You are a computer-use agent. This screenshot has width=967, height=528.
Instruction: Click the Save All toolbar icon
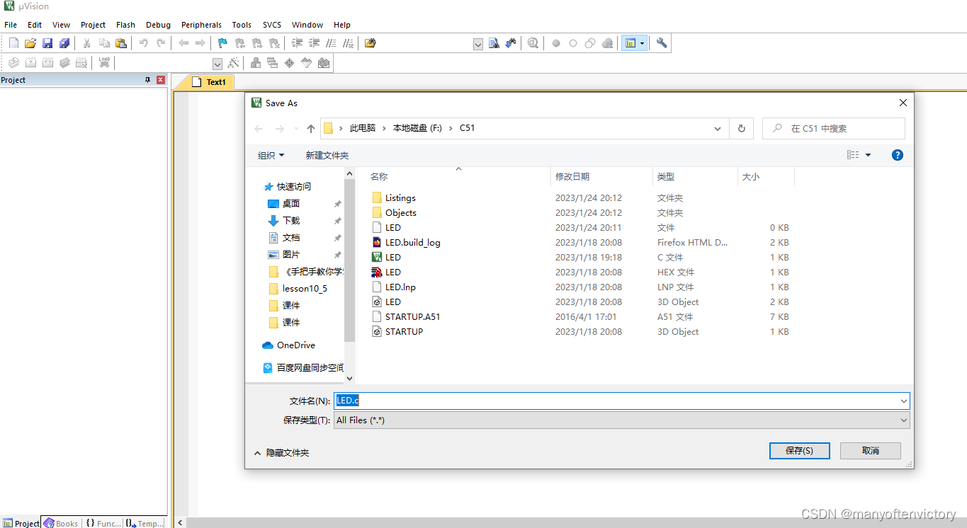[64, 43]
